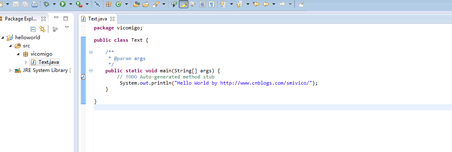Click the New Java Class icon
Viewport: 452px width, 152px height.
point(119,4)
